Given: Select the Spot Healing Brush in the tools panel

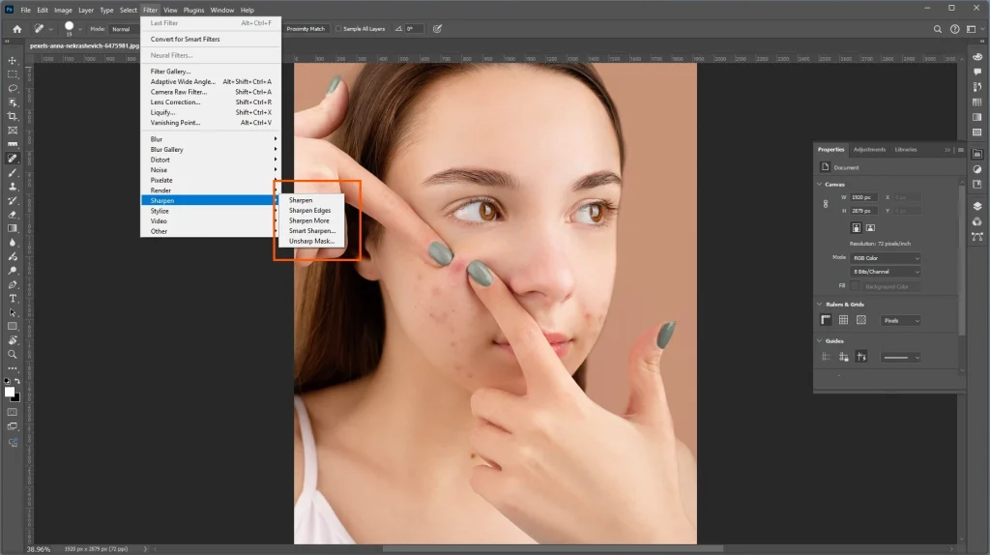Looking at the screenshot, I should coord(12,159).
